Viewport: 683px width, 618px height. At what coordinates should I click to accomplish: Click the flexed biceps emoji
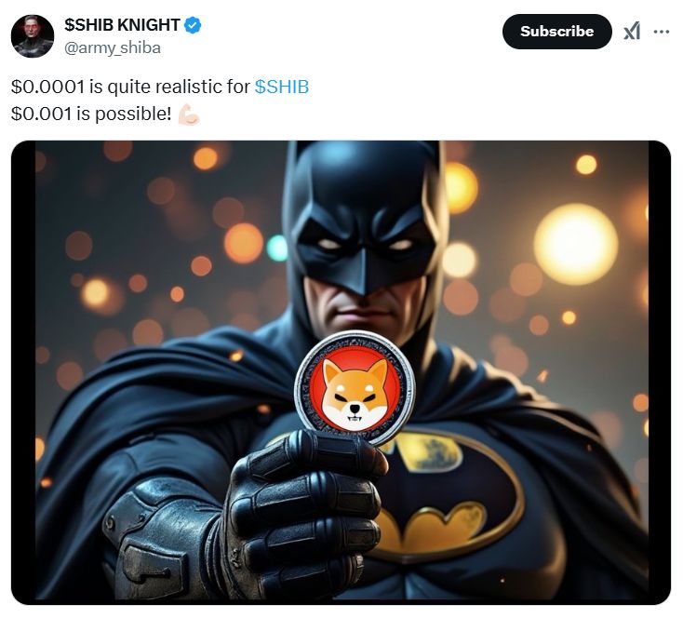(x=188, y=114)
